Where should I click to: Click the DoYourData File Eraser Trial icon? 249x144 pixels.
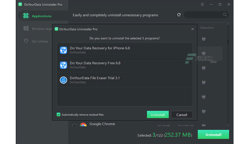(x=63, y=80)
